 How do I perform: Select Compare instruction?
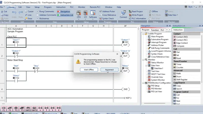(179, 46)
